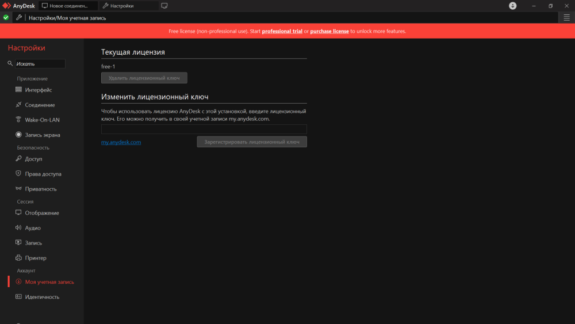The width and height of the screenshot is (575, 324).
Task: Open the Доступ security section
Action: [33, 159]
